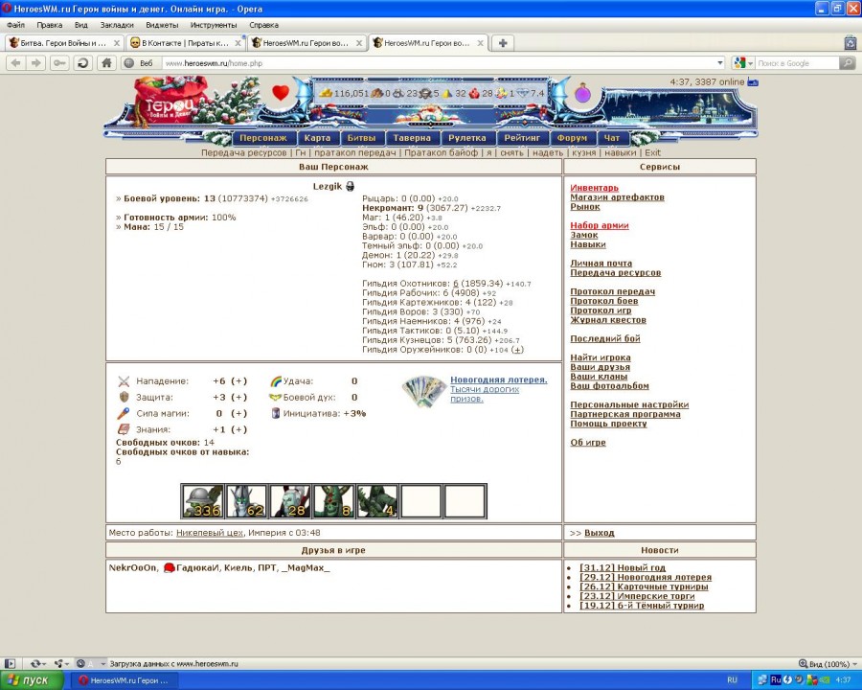Open the Протокол боев link

point(604,300)
